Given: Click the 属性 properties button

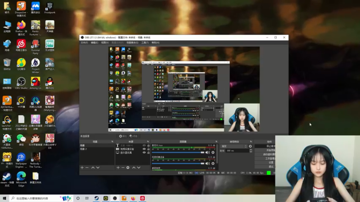Looking at the screenshot, I should pyautogui.click(x=123, y=136).
